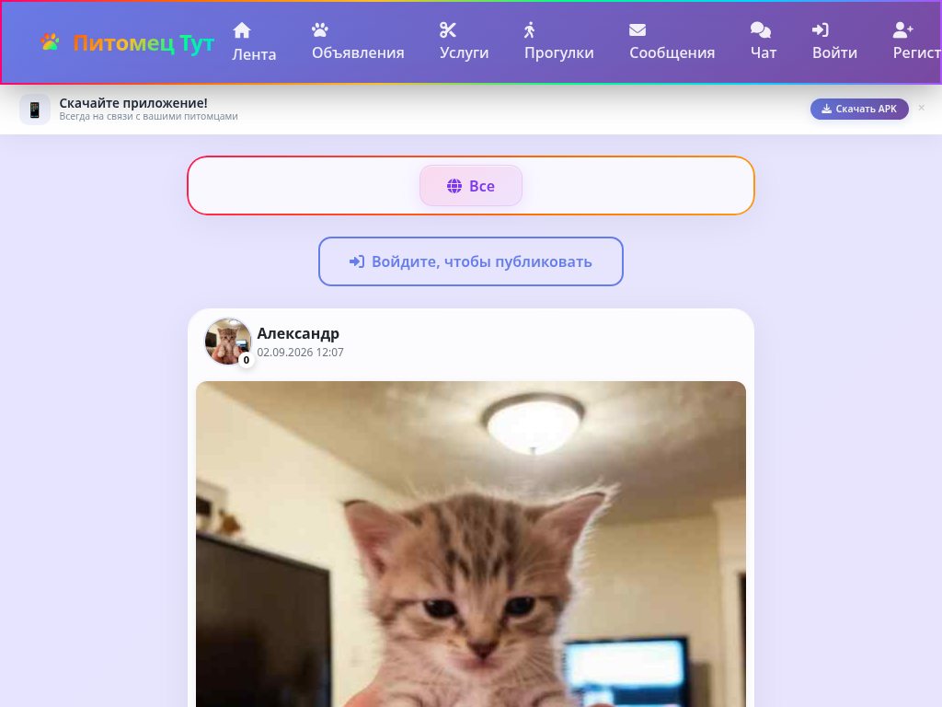The height and width of the screenshot is (707, 942).
Task: Go to Объявления section
Action: click(x=358, y=42)
